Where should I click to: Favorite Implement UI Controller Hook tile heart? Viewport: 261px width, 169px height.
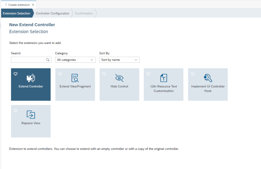coord(193,74)
